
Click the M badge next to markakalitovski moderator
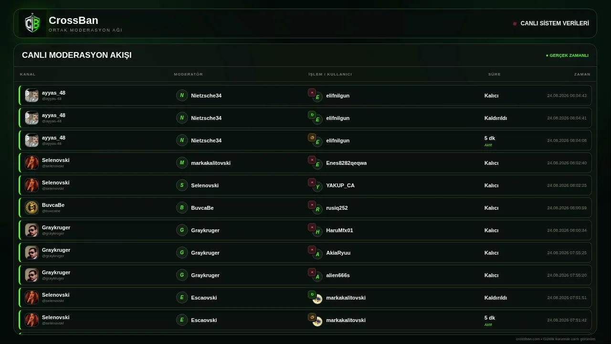[182, 163]
